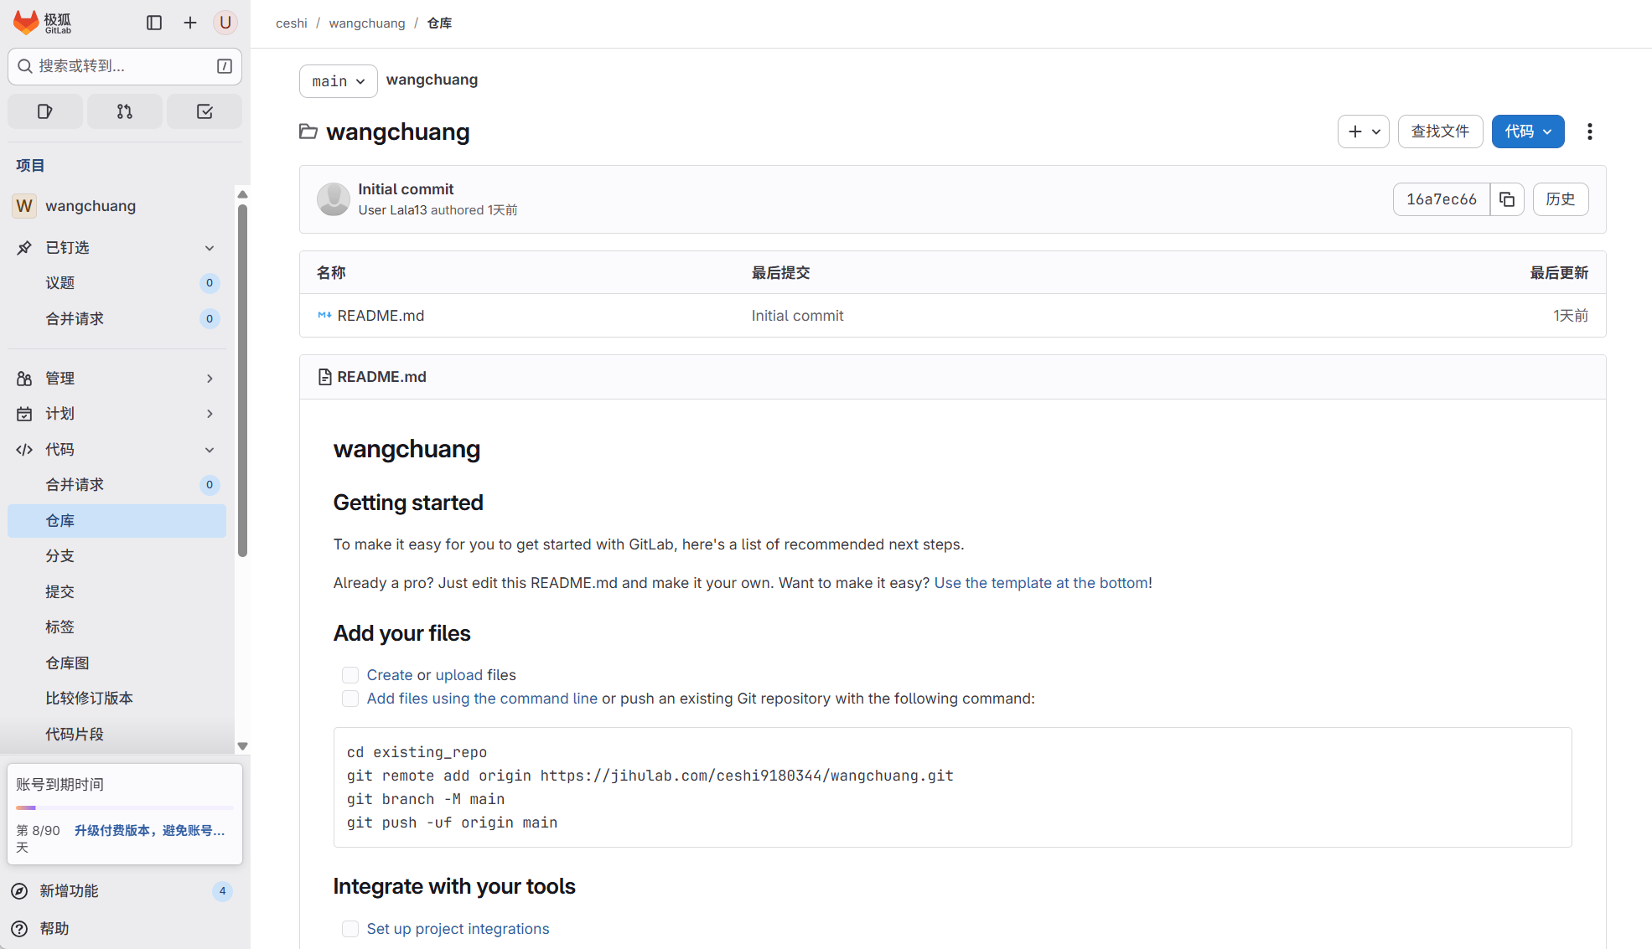Open the issues shortcut icon in sidebar
This screenshot has height=949, width=1652.
[x=45, y=111]
